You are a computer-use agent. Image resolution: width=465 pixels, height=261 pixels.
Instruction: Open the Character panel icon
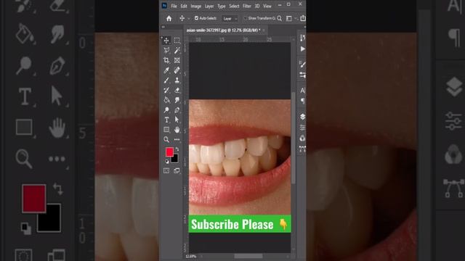pyautogui.click(x=302, y=90)
